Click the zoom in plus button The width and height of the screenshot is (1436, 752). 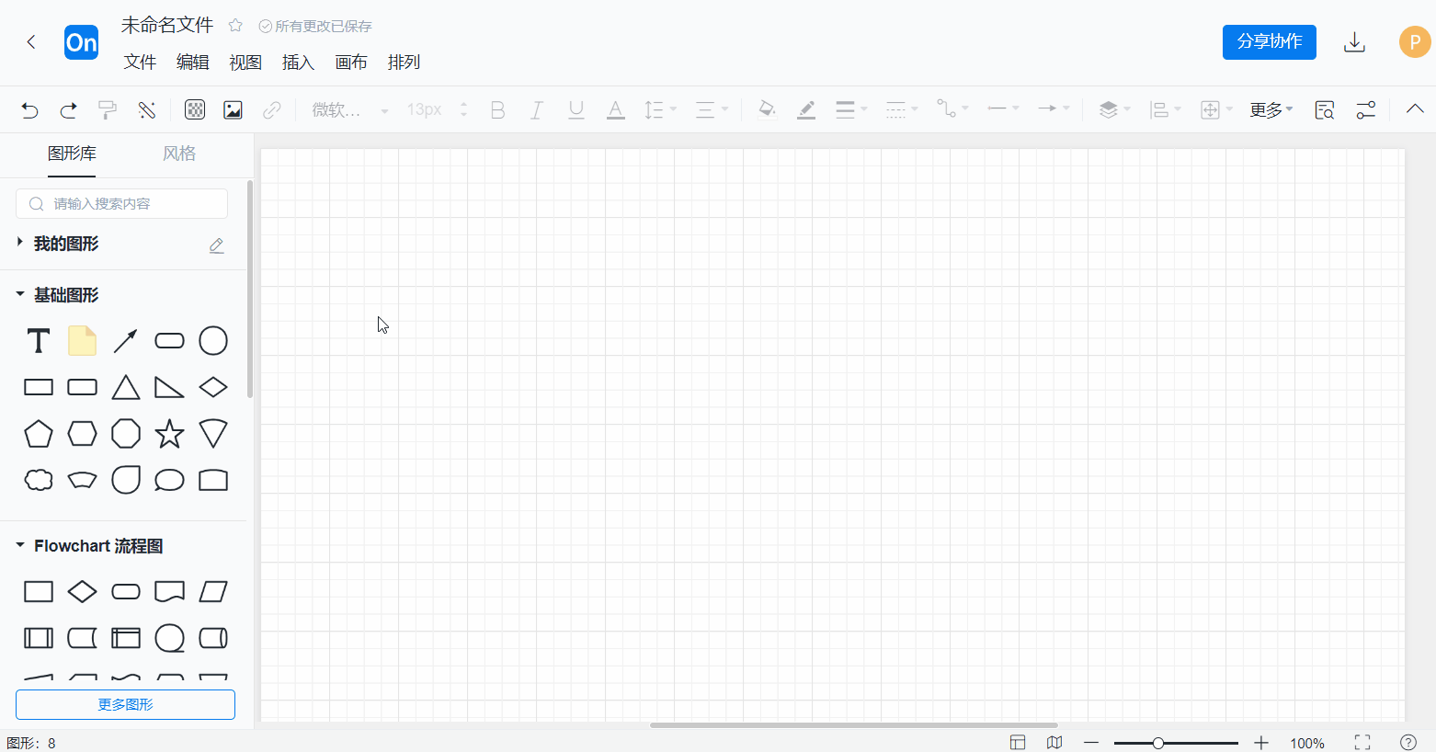pyautogui.click(x=1261, y=743)
